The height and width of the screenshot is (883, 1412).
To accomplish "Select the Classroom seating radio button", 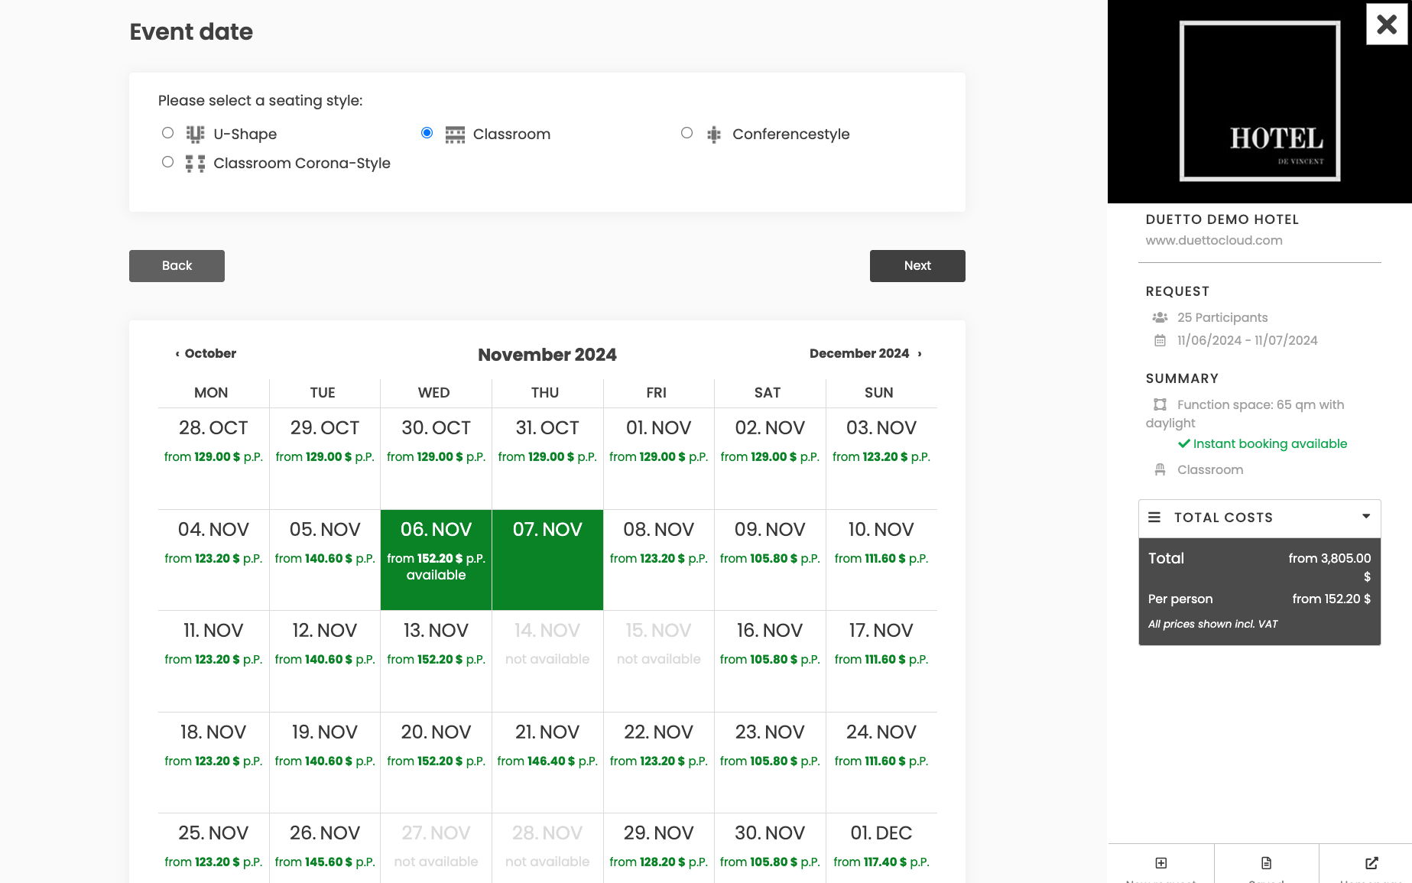I will 427,133.
